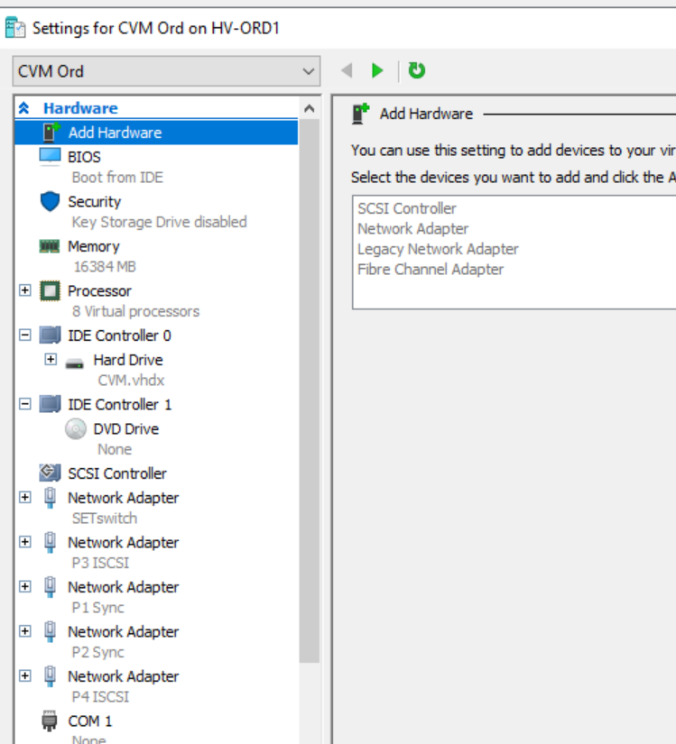The height and width of the screenshot is (744, 676).
Task: Open the CVM Ord virtual machine dropdown
Action: [x=166, y=71]
